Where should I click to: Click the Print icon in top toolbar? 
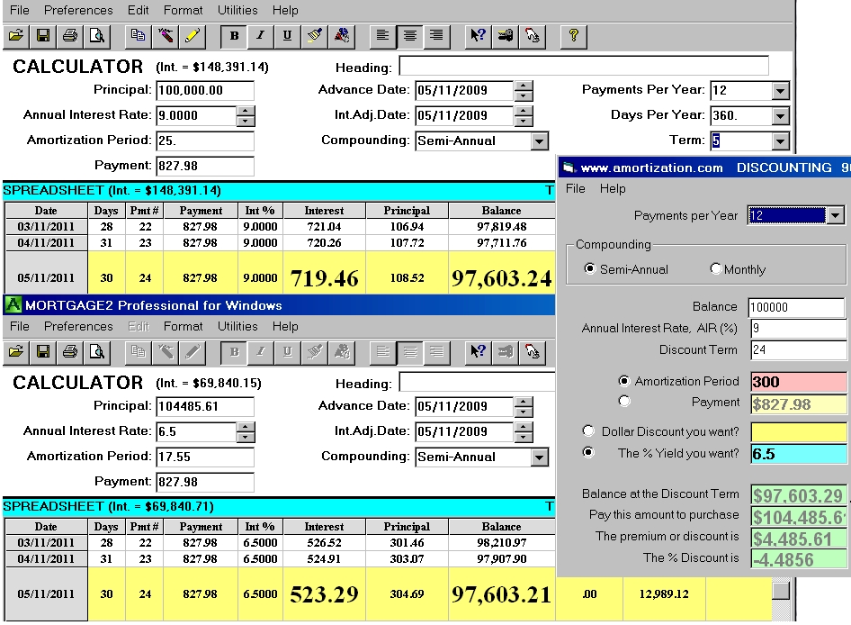69,36
